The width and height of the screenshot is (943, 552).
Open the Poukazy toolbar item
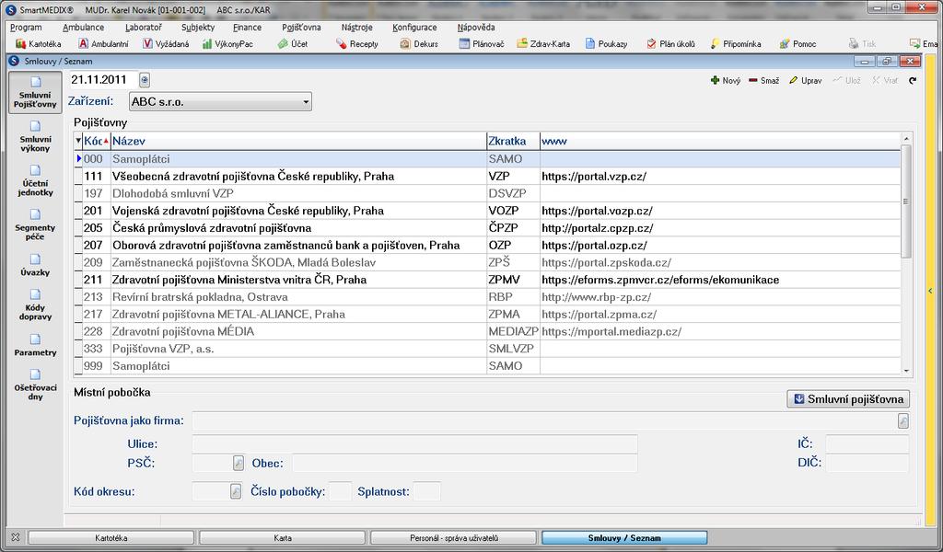[606, 44]
